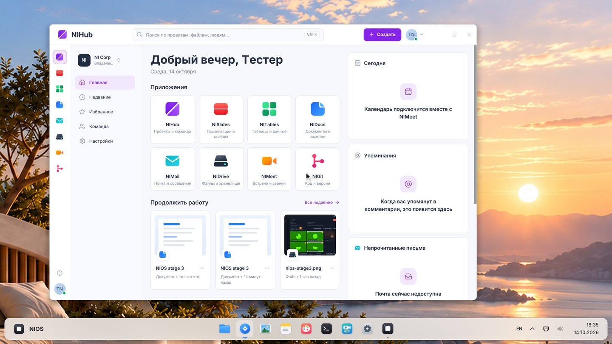
Task: Open NIGit from the left icon rail
Action: (x=59, y=169)
